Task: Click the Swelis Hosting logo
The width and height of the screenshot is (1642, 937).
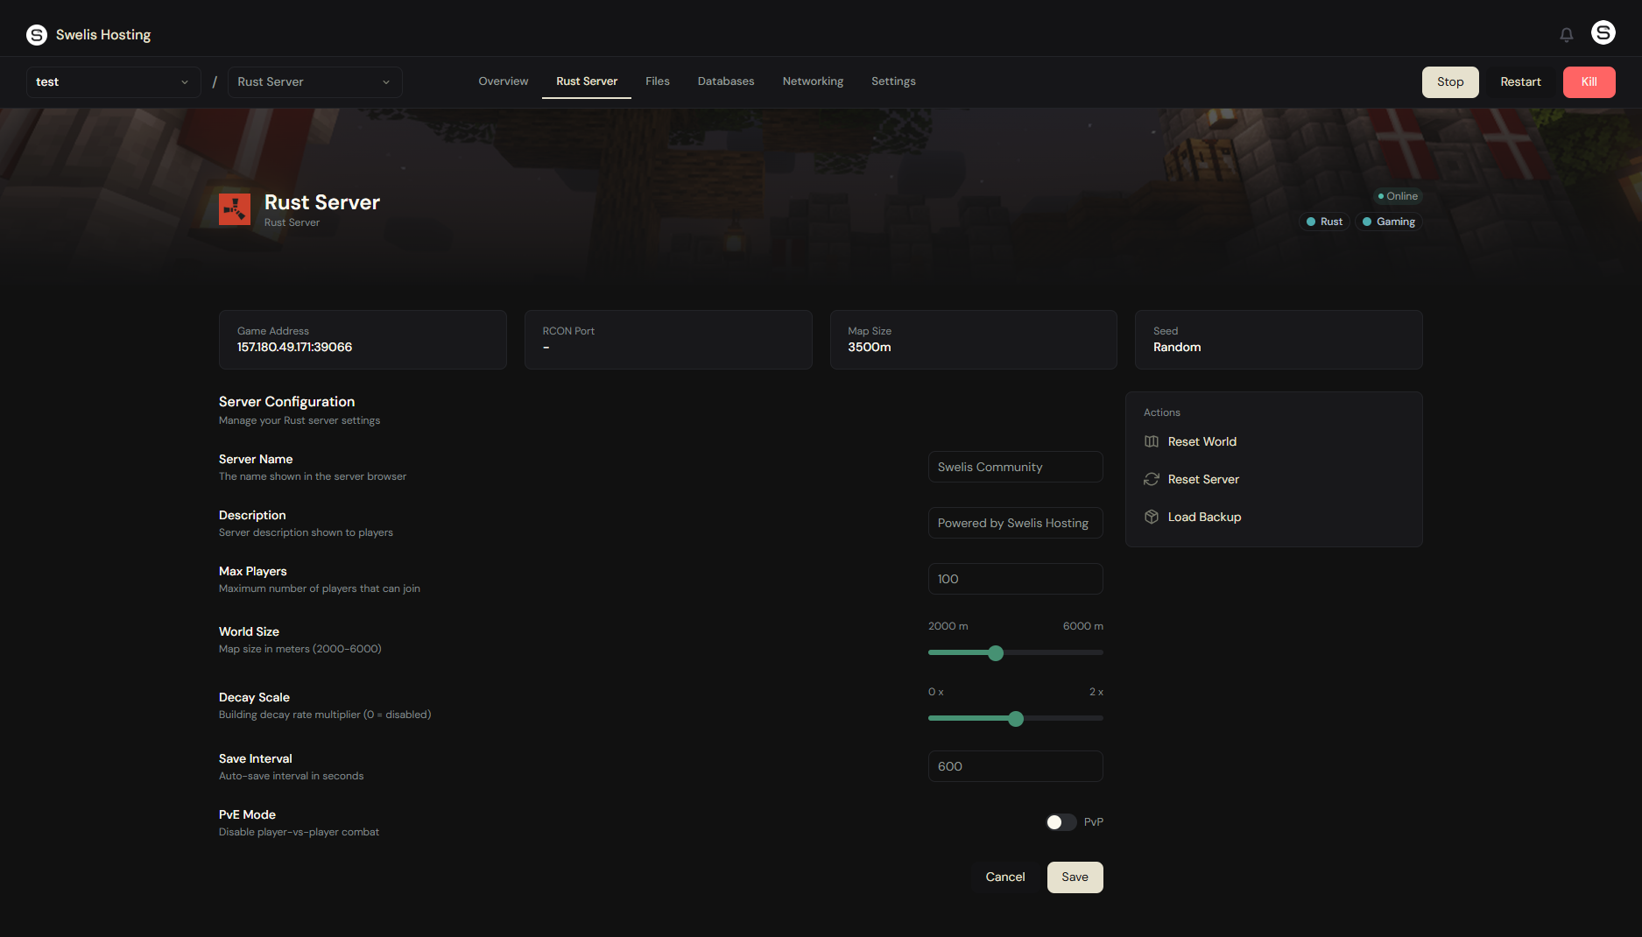Action: coord(88,34)
